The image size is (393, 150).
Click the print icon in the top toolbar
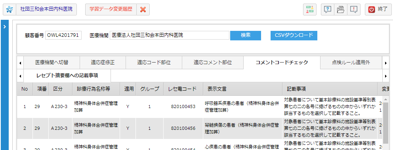(x=341, y=9)
